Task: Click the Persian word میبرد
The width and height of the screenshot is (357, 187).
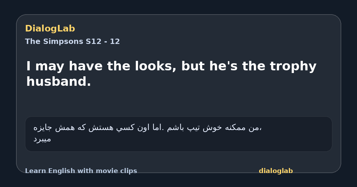Action: 42,139
